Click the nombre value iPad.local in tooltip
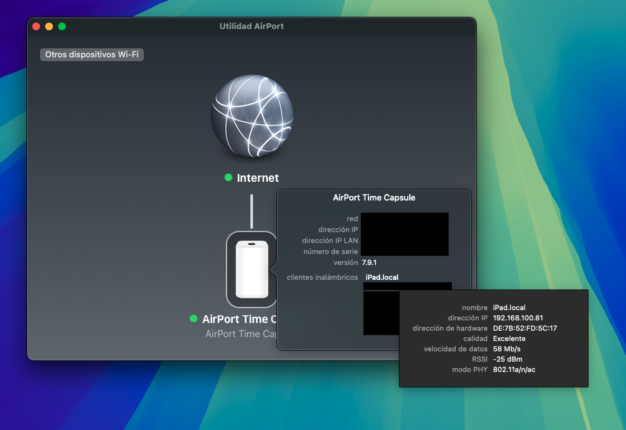The width and height of the screenshot is (626, 430). pos(509,308)
